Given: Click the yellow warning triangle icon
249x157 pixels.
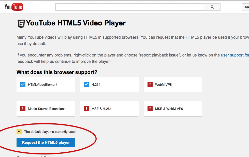Looking at the screenshot, I should click(x=19, y=132).
